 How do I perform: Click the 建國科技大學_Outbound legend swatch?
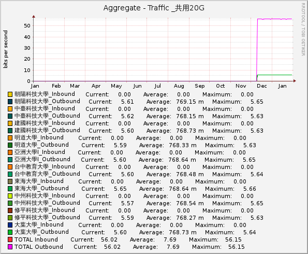point(10,131)
